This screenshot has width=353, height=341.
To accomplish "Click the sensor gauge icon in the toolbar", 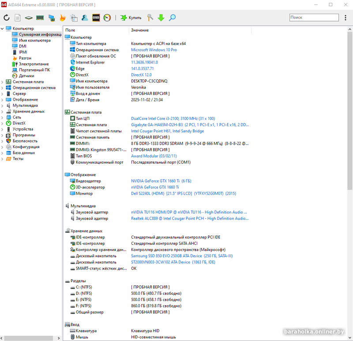I will (107, 18).
